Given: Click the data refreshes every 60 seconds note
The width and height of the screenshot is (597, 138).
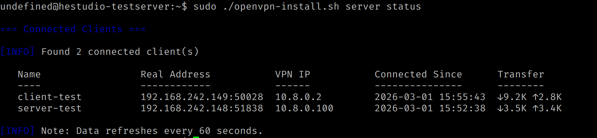Looking at the screenshot, I should coord(151,131).
